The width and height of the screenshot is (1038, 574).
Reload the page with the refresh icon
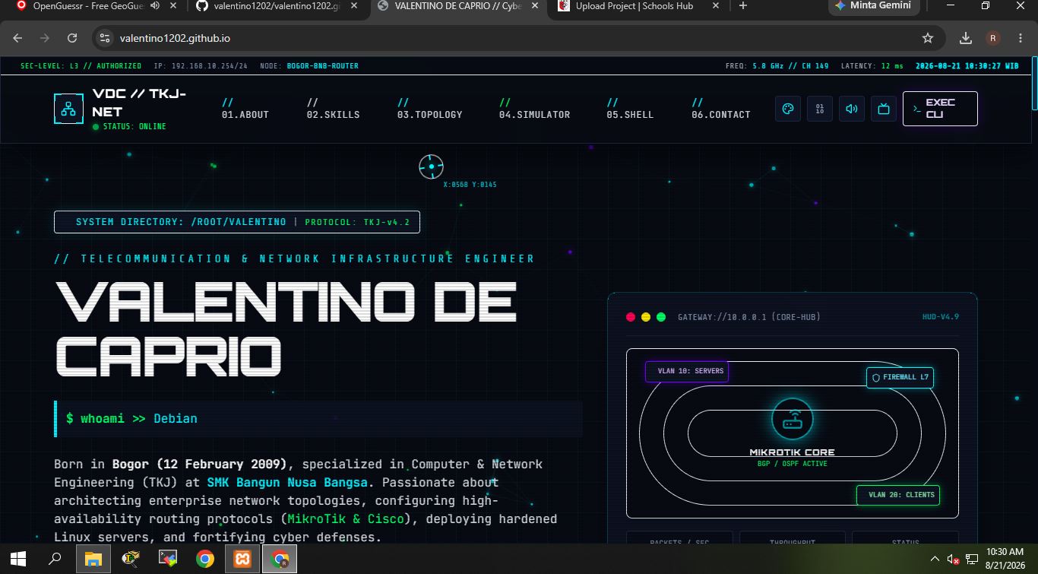click(72, 38)
